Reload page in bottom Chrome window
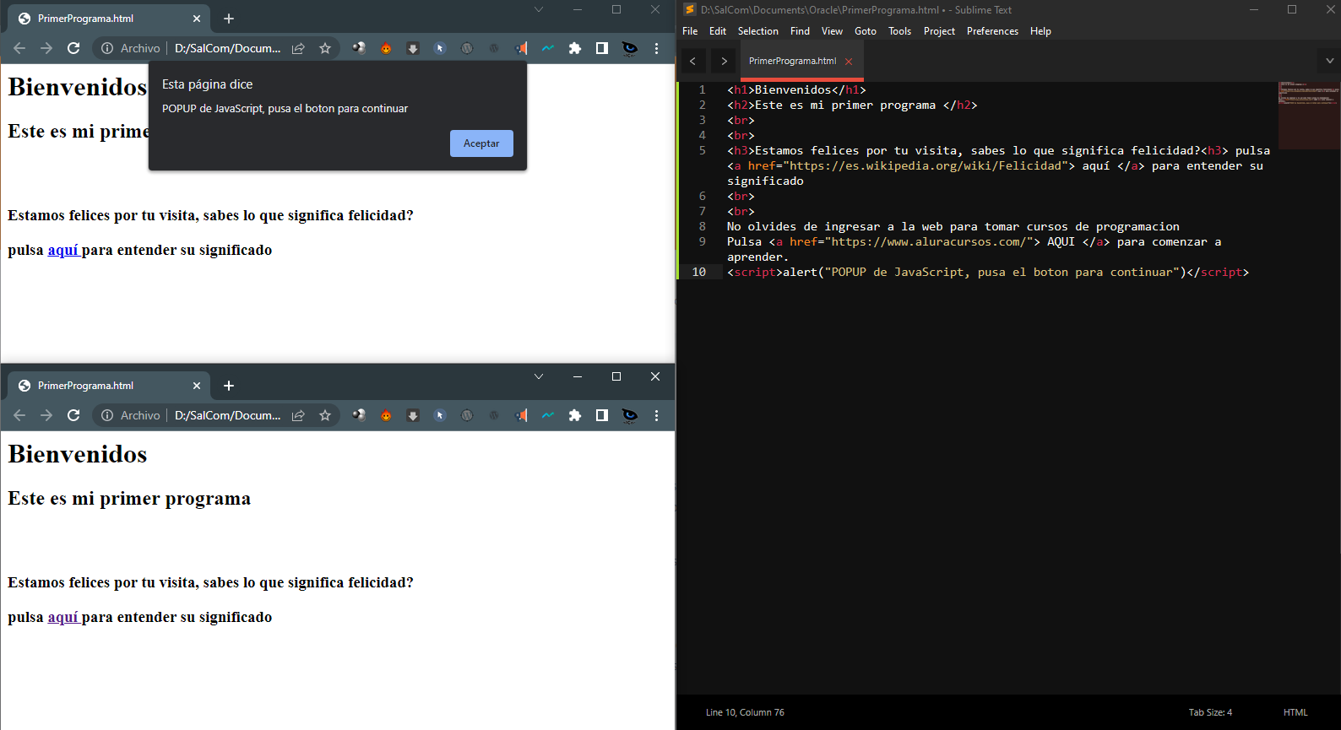1341x730 pixels. tap(73, 415)
